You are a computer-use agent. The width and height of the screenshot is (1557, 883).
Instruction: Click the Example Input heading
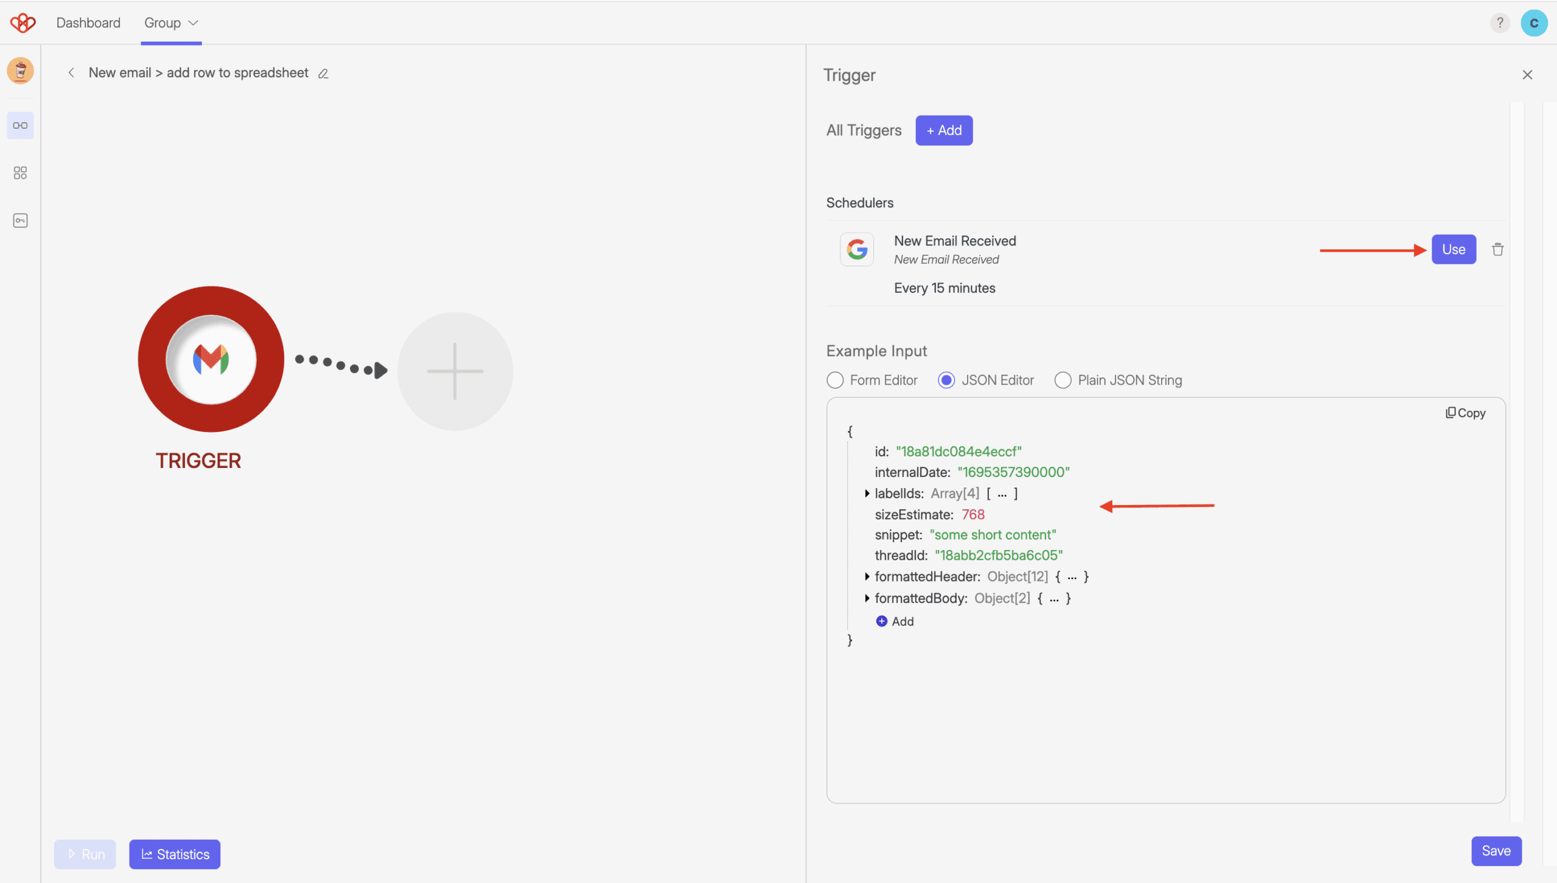pyautogui.click(x=876, y=351)
